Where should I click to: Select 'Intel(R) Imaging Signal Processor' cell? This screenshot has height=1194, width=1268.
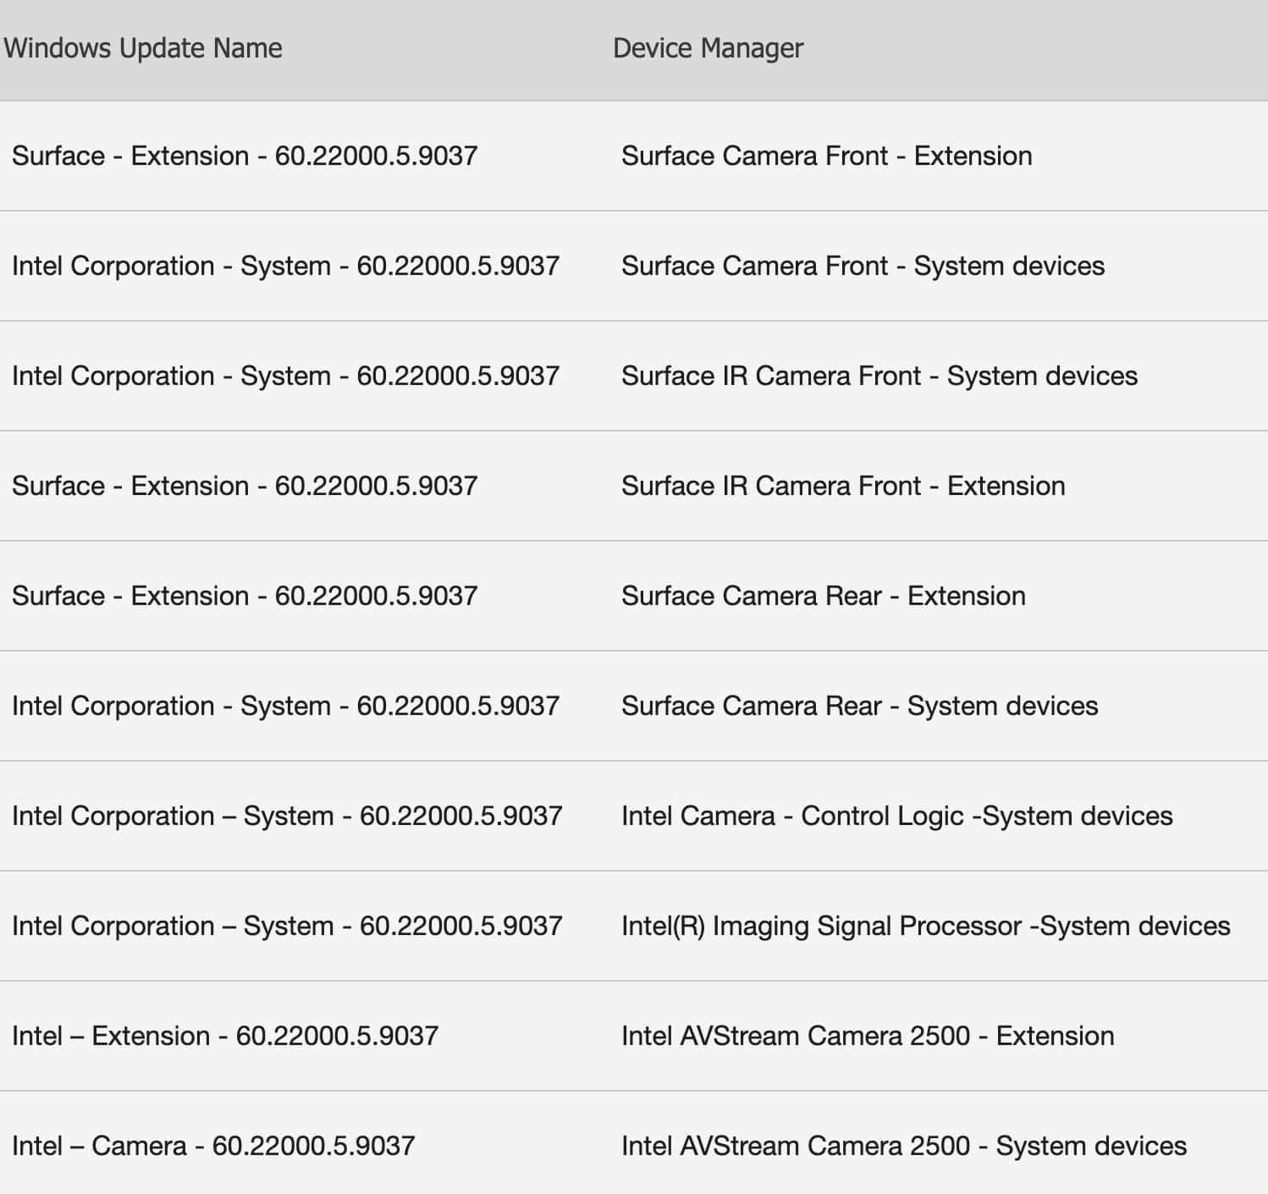pyautogui.click(x=926, y=926)
